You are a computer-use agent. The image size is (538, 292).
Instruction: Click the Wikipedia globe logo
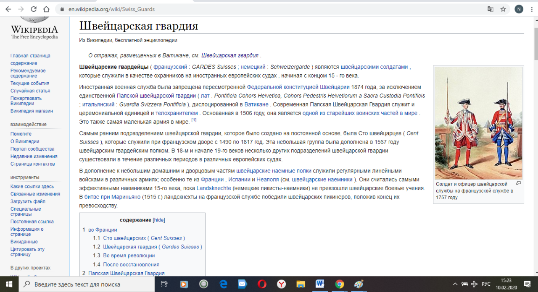pyautogui.click(x=34, y=20)
